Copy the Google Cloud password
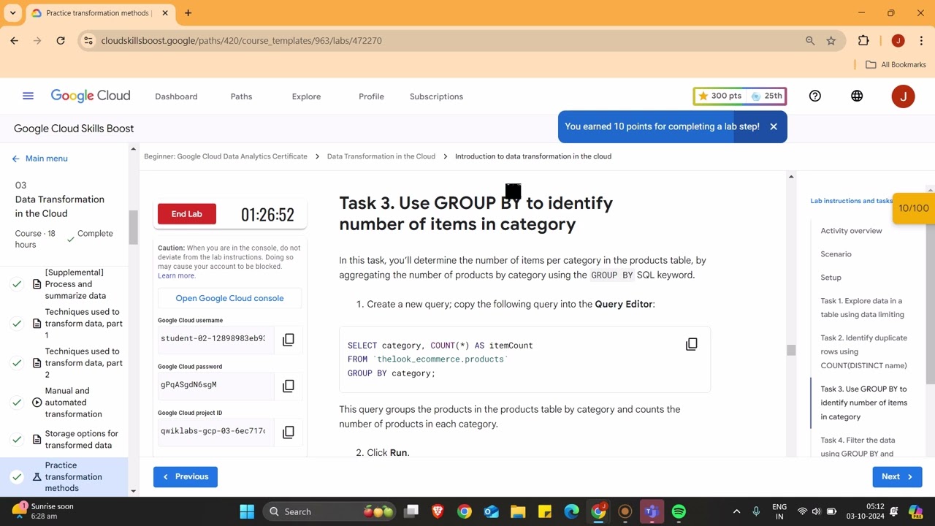The width and height of the screenshot is (935, 526). click(x=289, y=386)
